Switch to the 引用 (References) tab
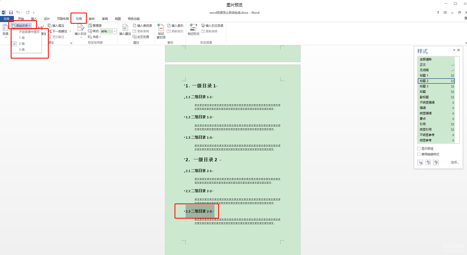Viewport: 467px width, 255px height. point(79,19)
